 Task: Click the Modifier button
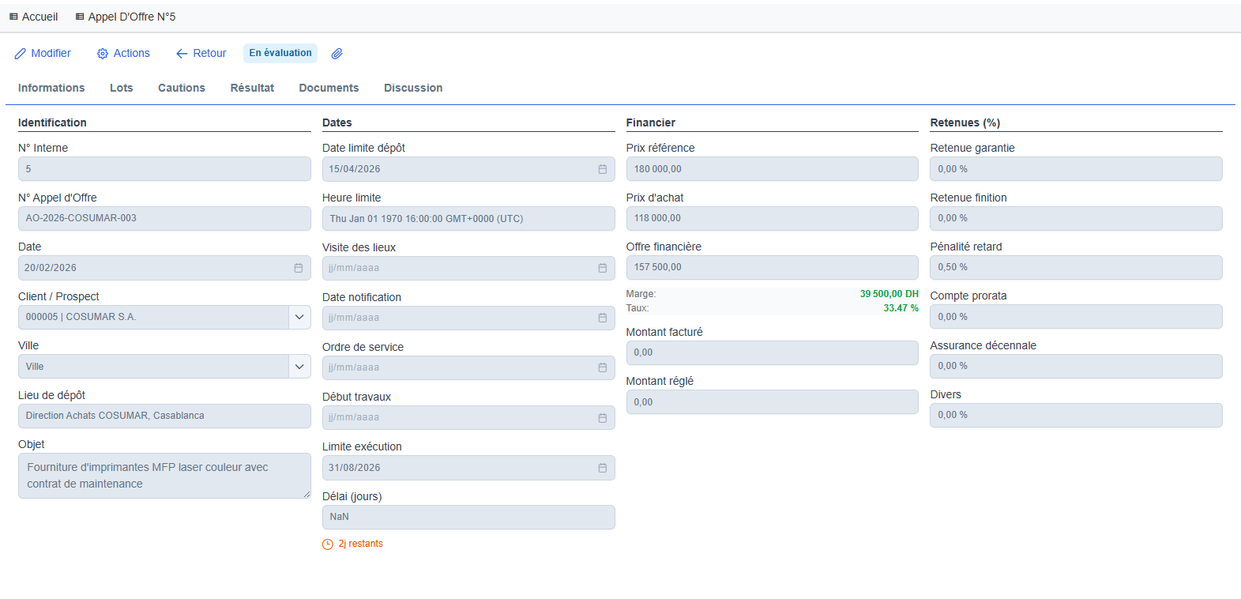[43, 54]
